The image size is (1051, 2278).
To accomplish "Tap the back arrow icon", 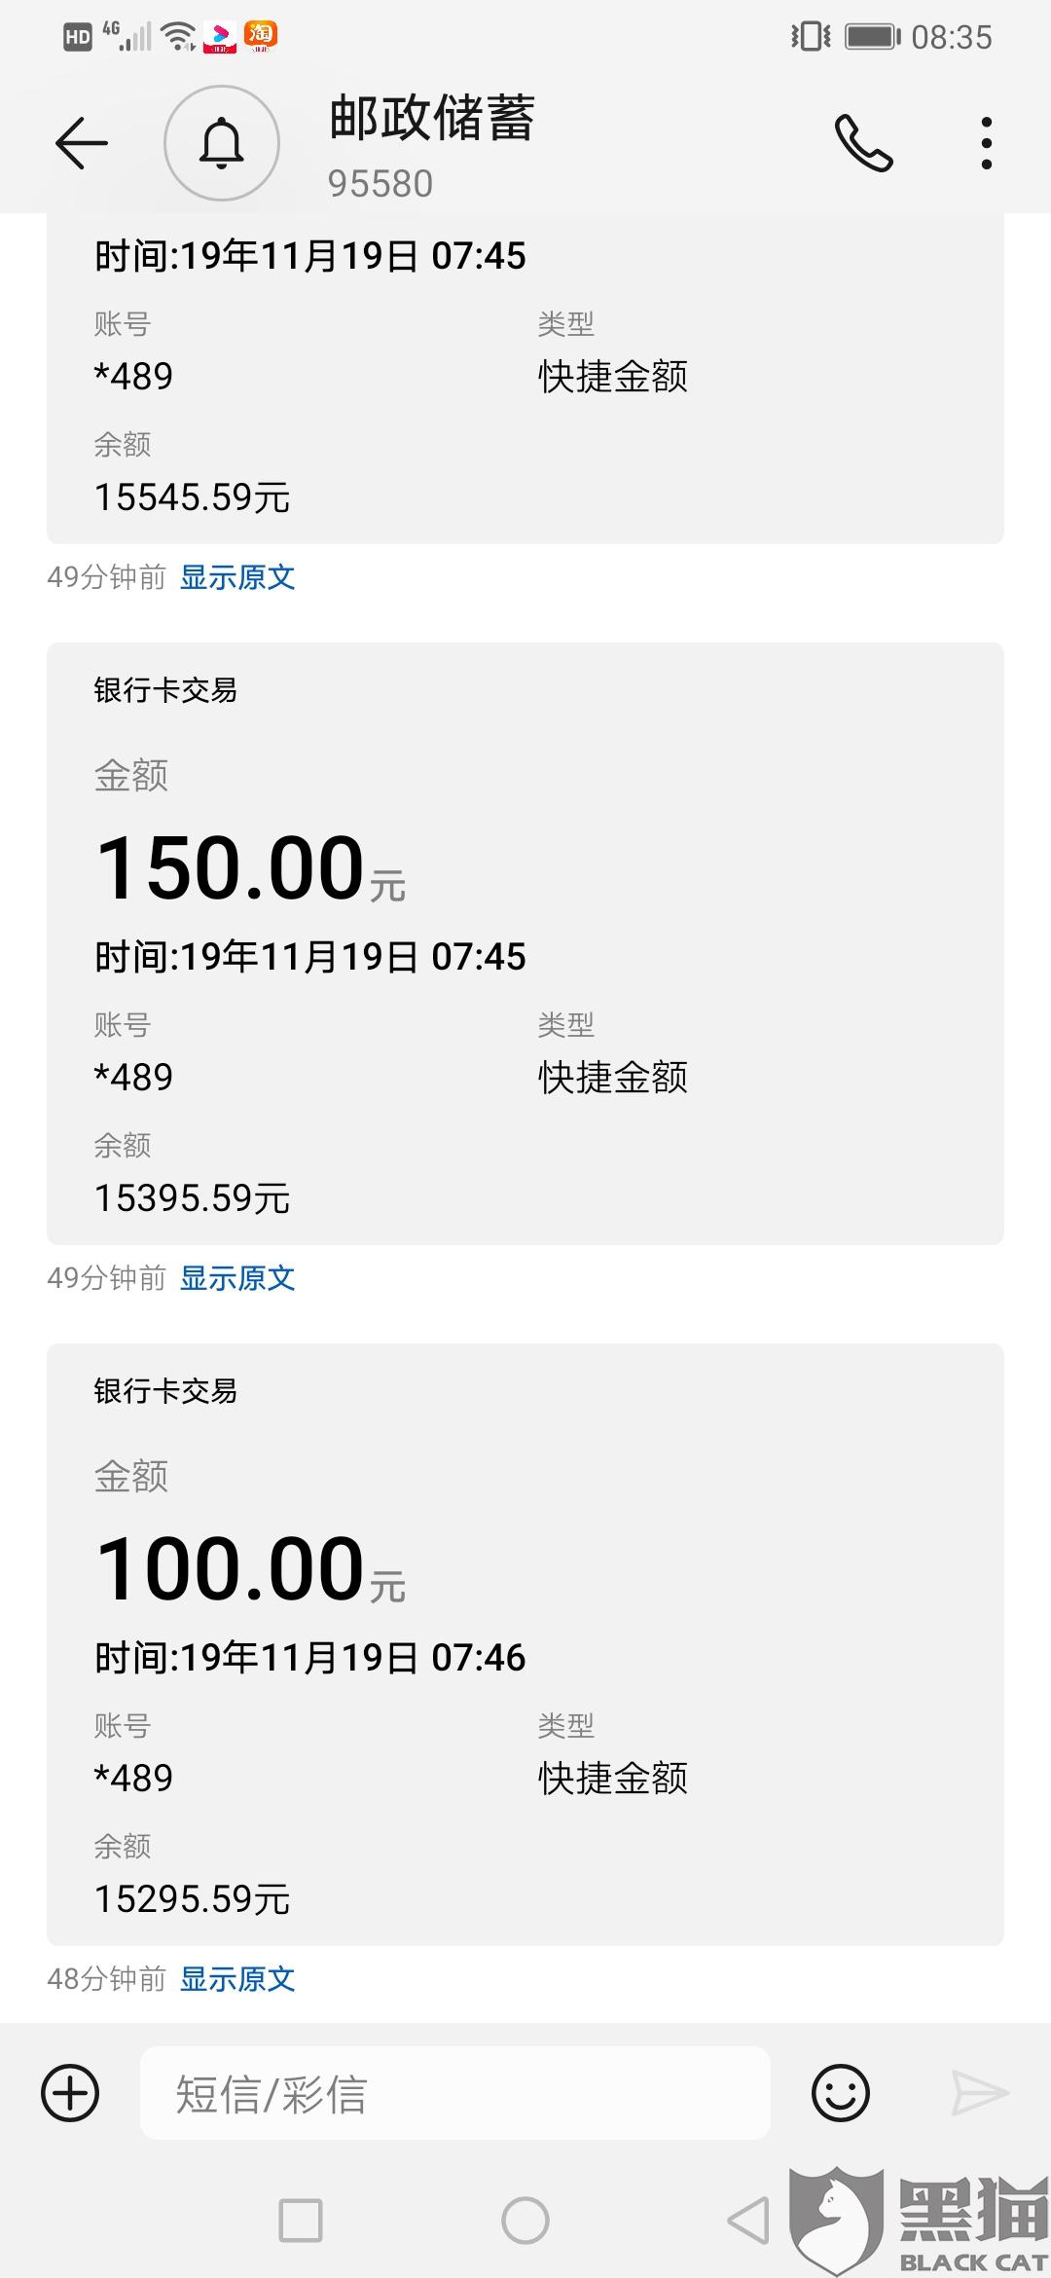I will coord(81,144).
